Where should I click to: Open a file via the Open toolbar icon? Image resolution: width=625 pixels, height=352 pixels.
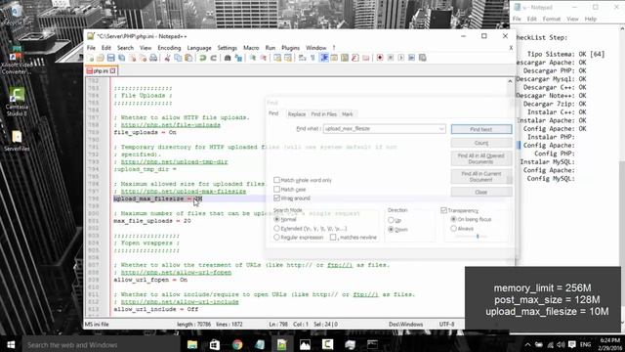pos(101,59)
